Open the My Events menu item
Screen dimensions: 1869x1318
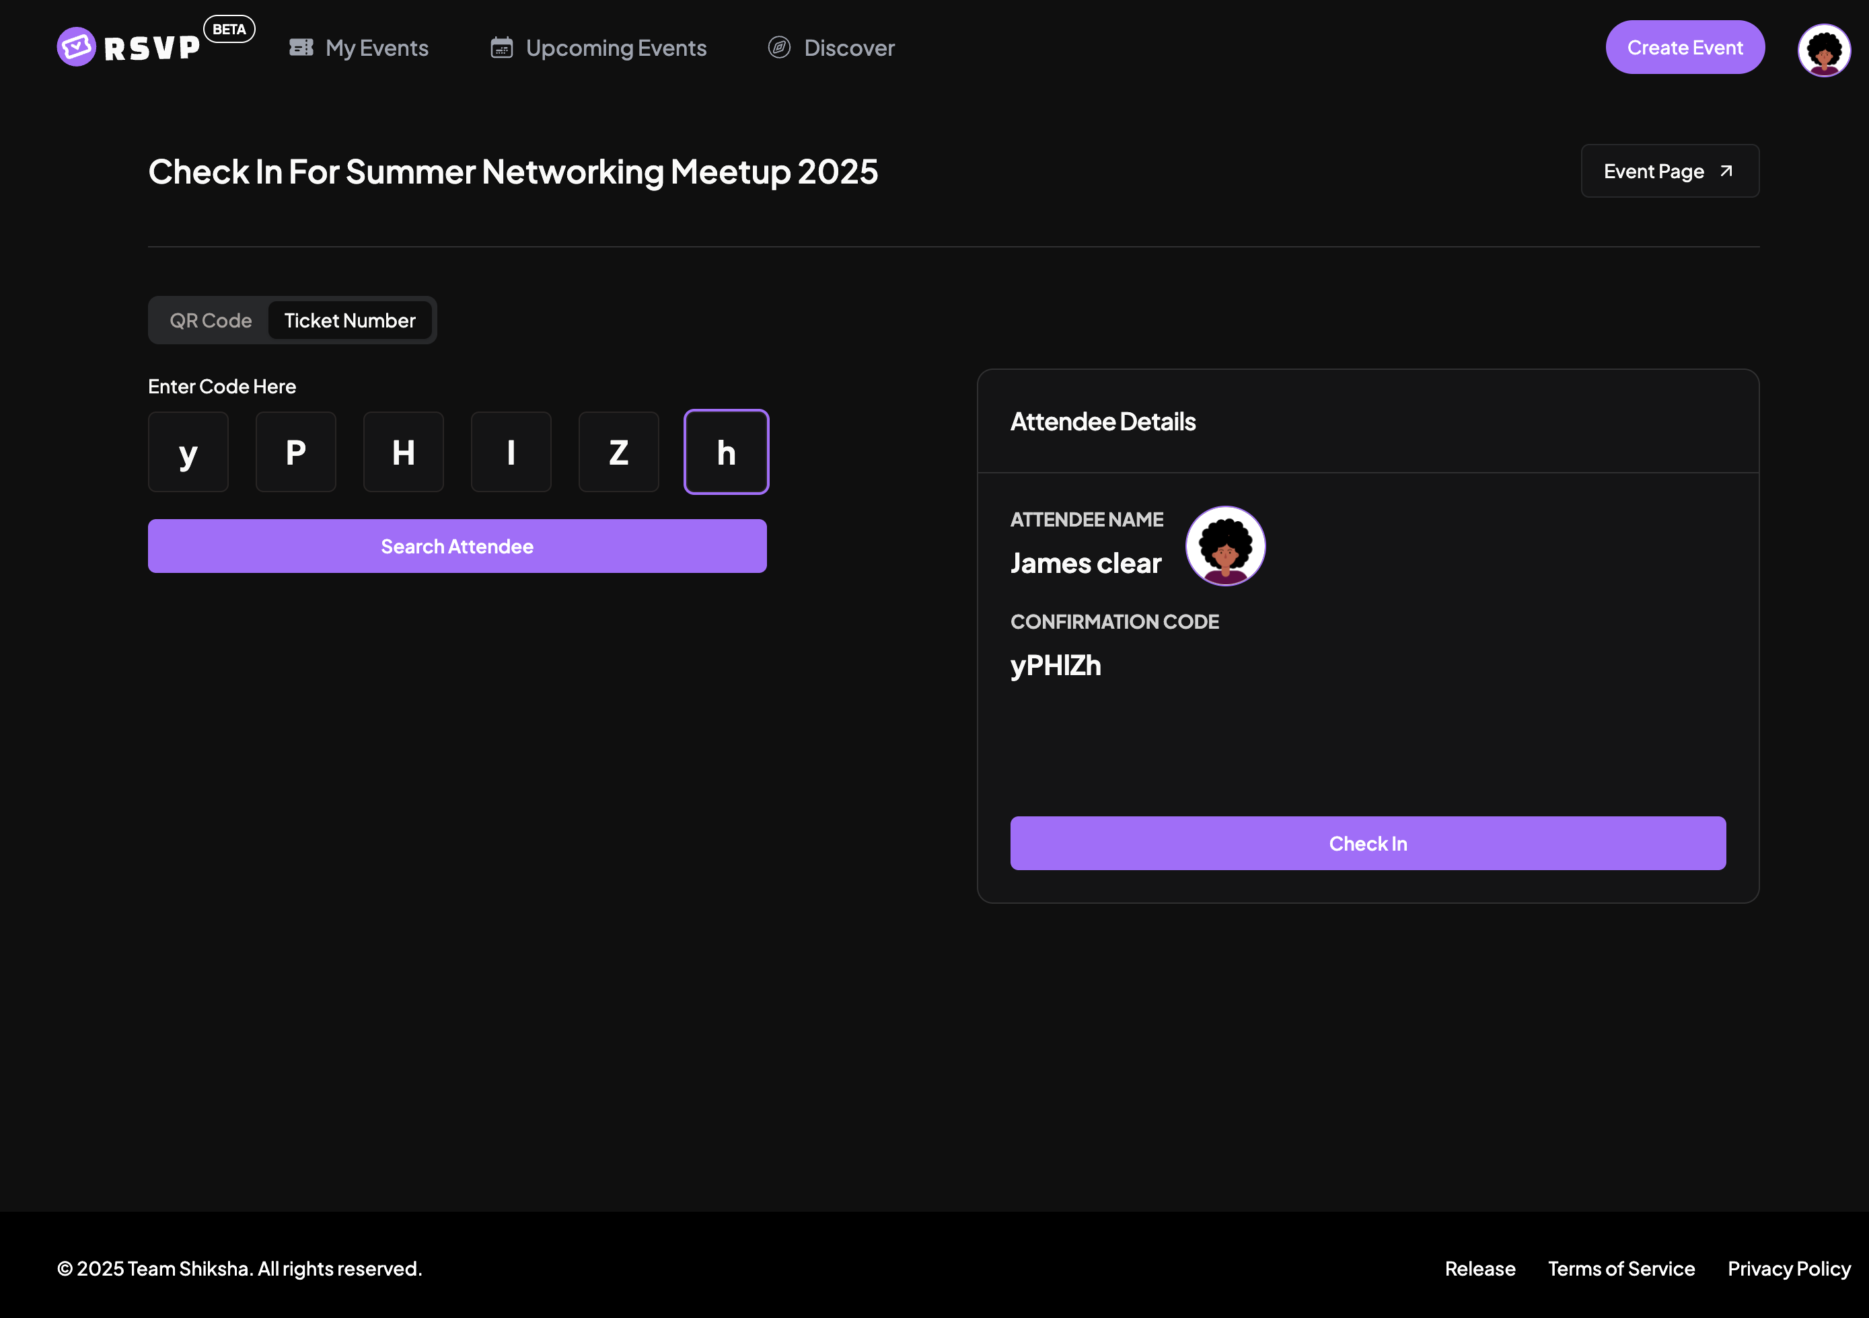tap(376, 48)
